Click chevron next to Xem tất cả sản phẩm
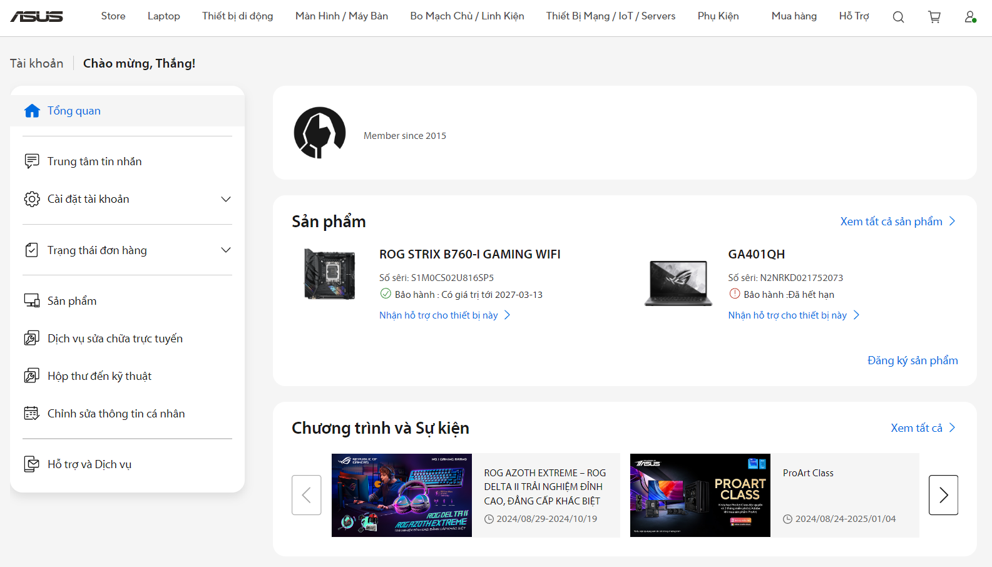 pyautogui.click(x=953, y=222)
